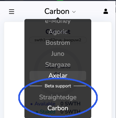Click the 0 SWTH Staked amount
Image resolution: width=116 pixels, height=118 pixels.
point(70,112)
